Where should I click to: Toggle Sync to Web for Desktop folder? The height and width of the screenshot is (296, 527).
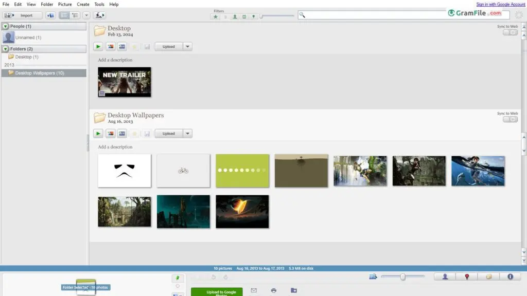click(510, 32)
